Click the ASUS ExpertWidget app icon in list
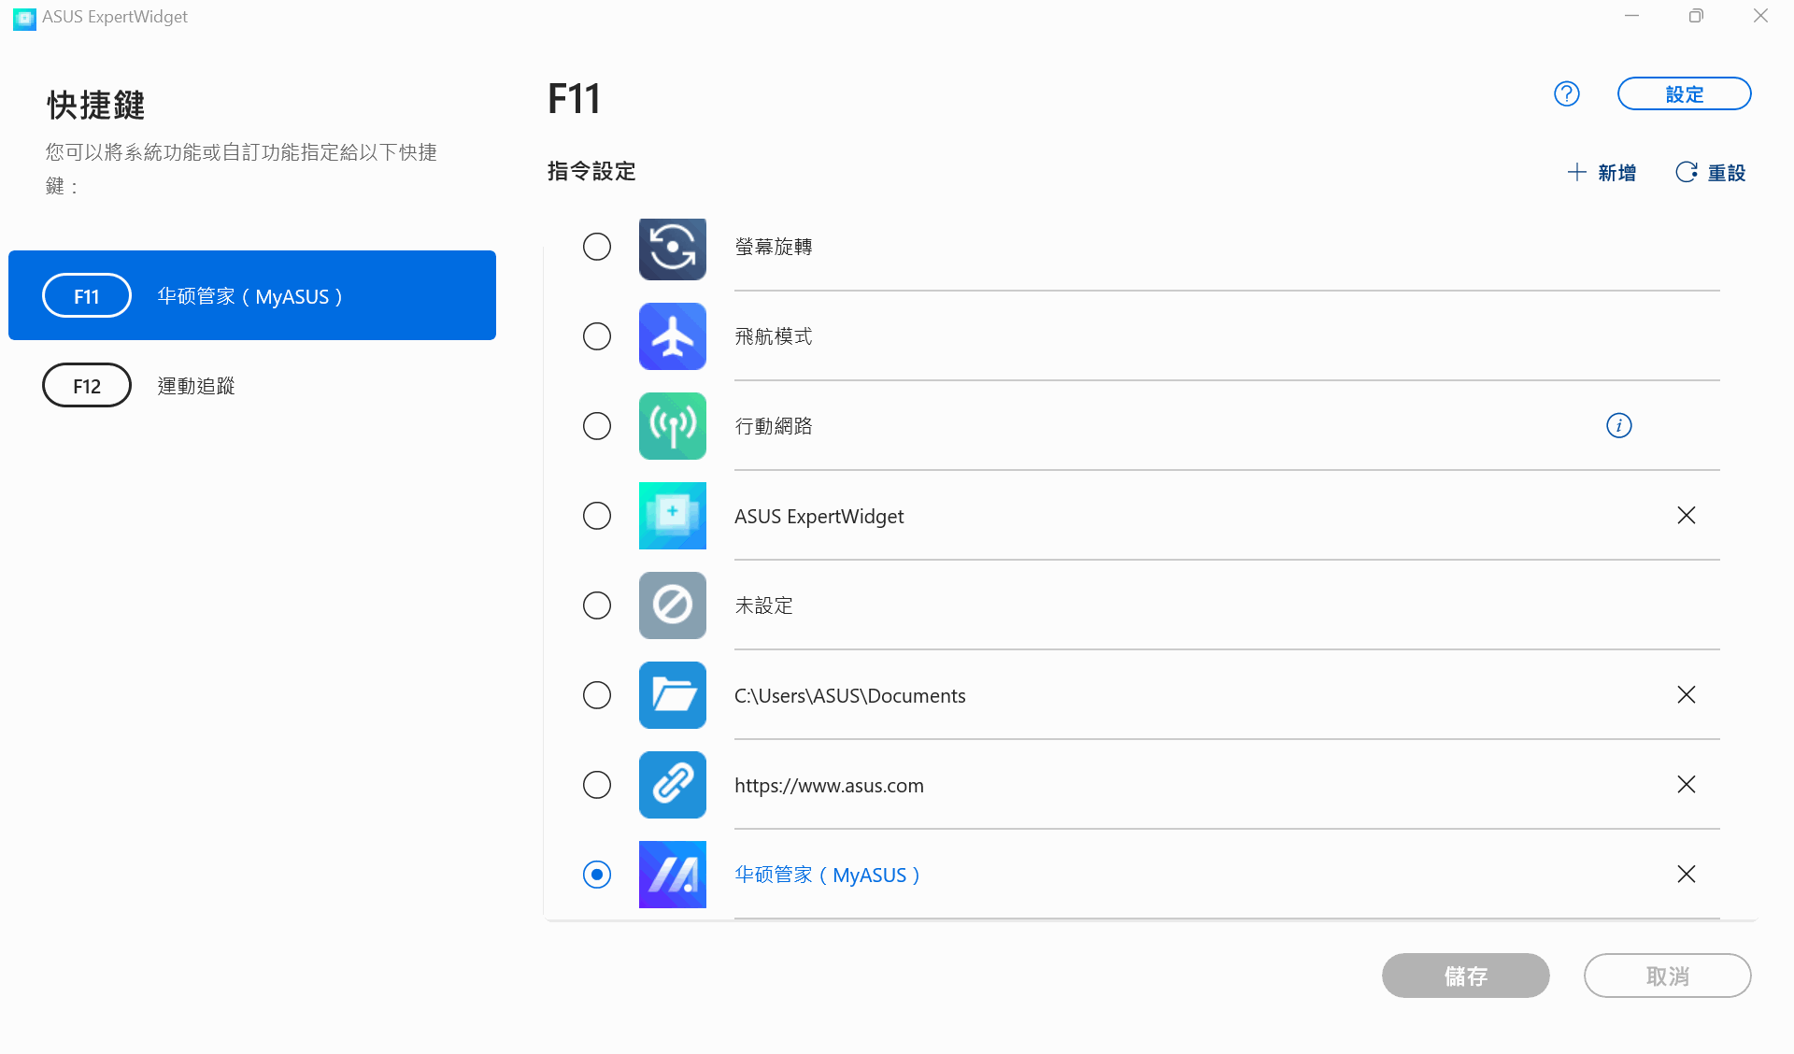Viewport: 1794px width, 1054px height. (x=672, y=516)
